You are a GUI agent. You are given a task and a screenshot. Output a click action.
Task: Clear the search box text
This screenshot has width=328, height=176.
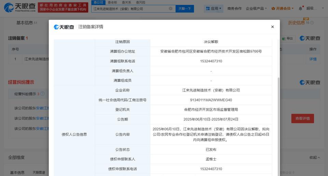170,9
